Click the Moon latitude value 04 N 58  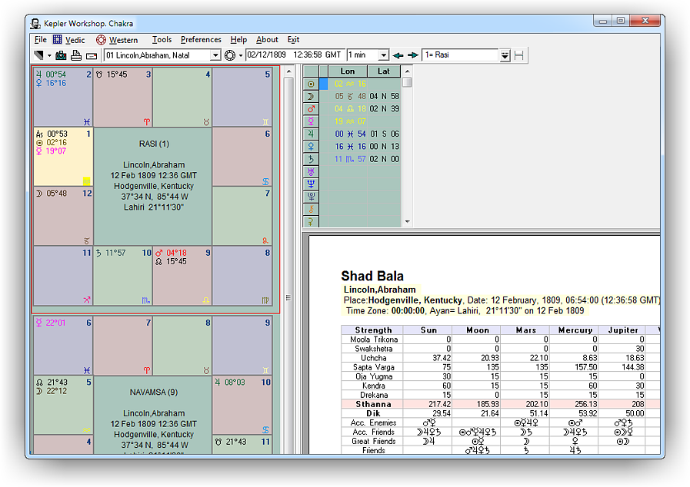tap(384, 96)
